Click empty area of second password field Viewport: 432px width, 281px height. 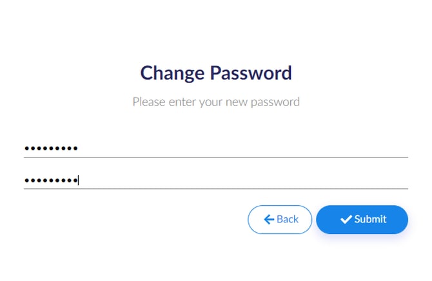point(258,180)
